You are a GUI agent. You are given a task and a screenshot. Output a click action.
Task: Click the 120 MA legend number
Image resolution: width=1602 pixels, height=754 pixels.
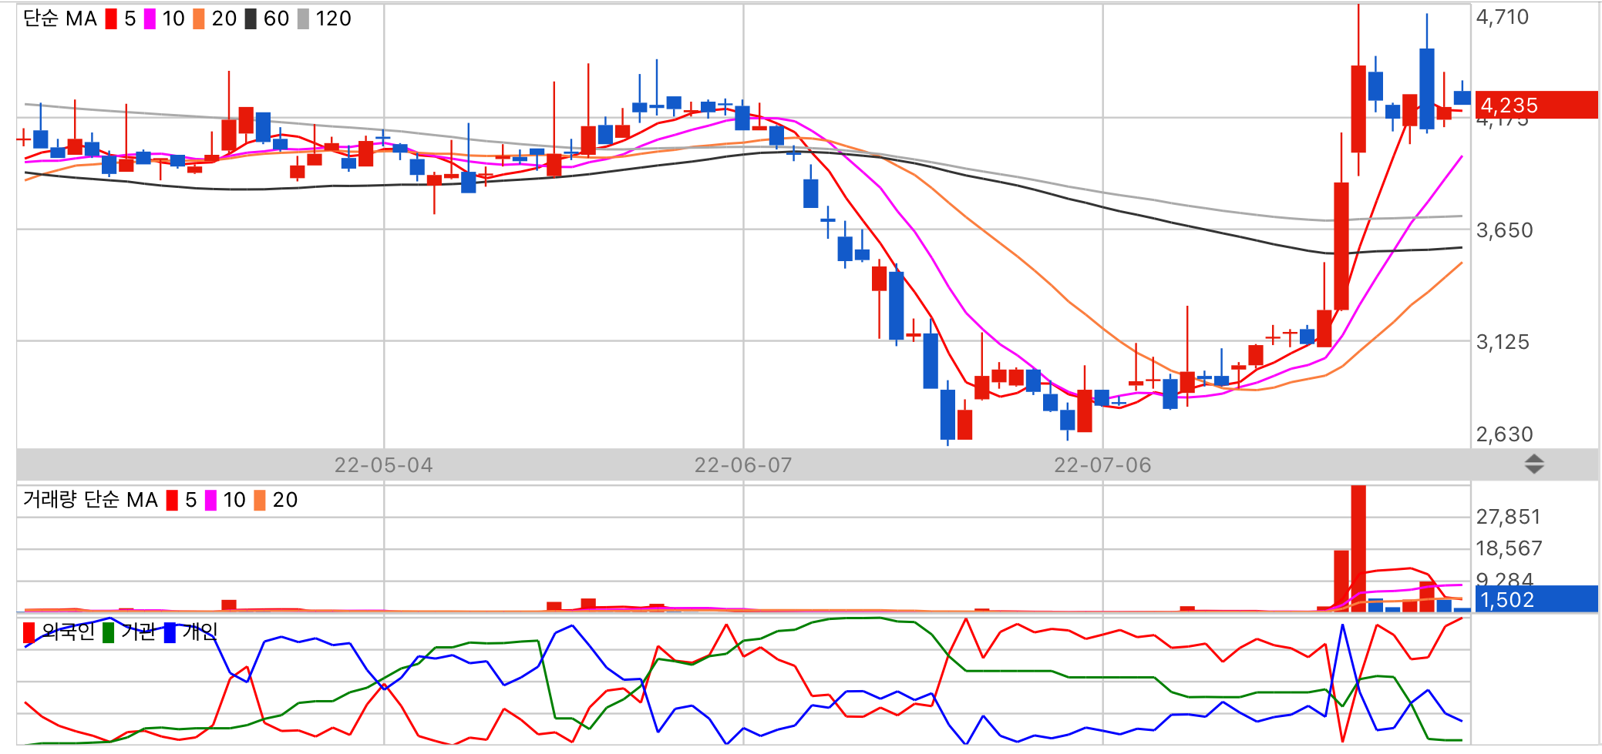click(x=333, y=18)
